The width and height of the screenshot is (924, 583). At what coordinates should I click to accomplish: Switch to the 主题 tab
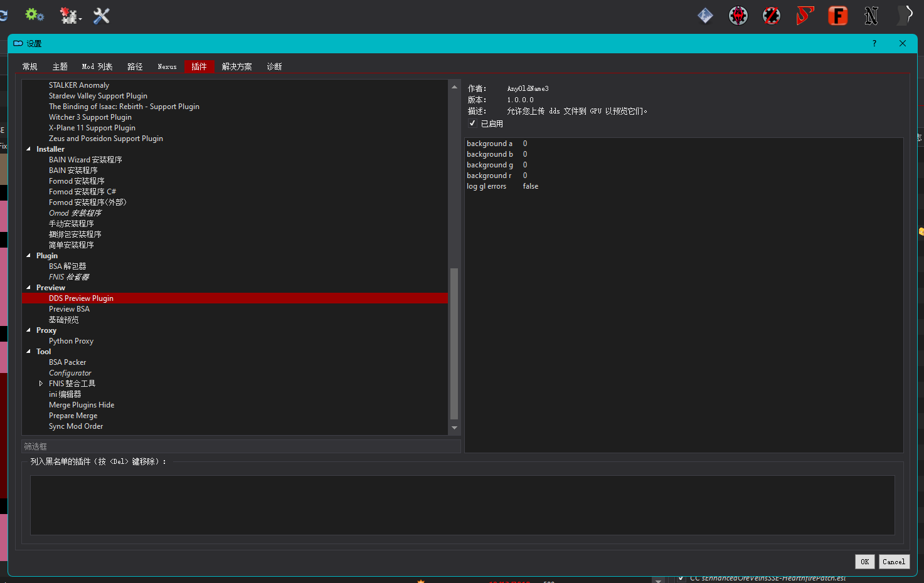pos(60,66)
